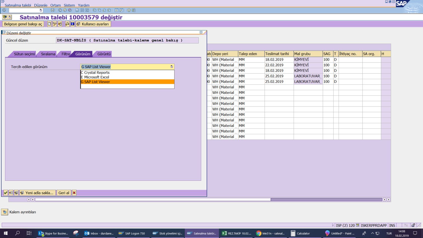
Task: Click the Depo yeri column header
Action: [x=225, y=54]
